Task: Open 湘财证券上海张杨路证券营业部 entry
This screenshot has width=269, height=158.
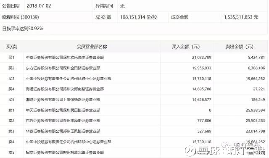Action: 63,100
